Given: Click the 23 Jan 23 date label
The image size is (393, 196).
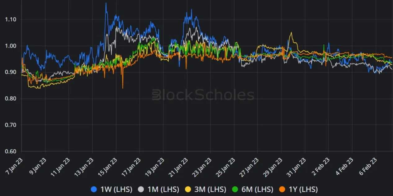Looking at the screenshot, I should click(202, 168).
